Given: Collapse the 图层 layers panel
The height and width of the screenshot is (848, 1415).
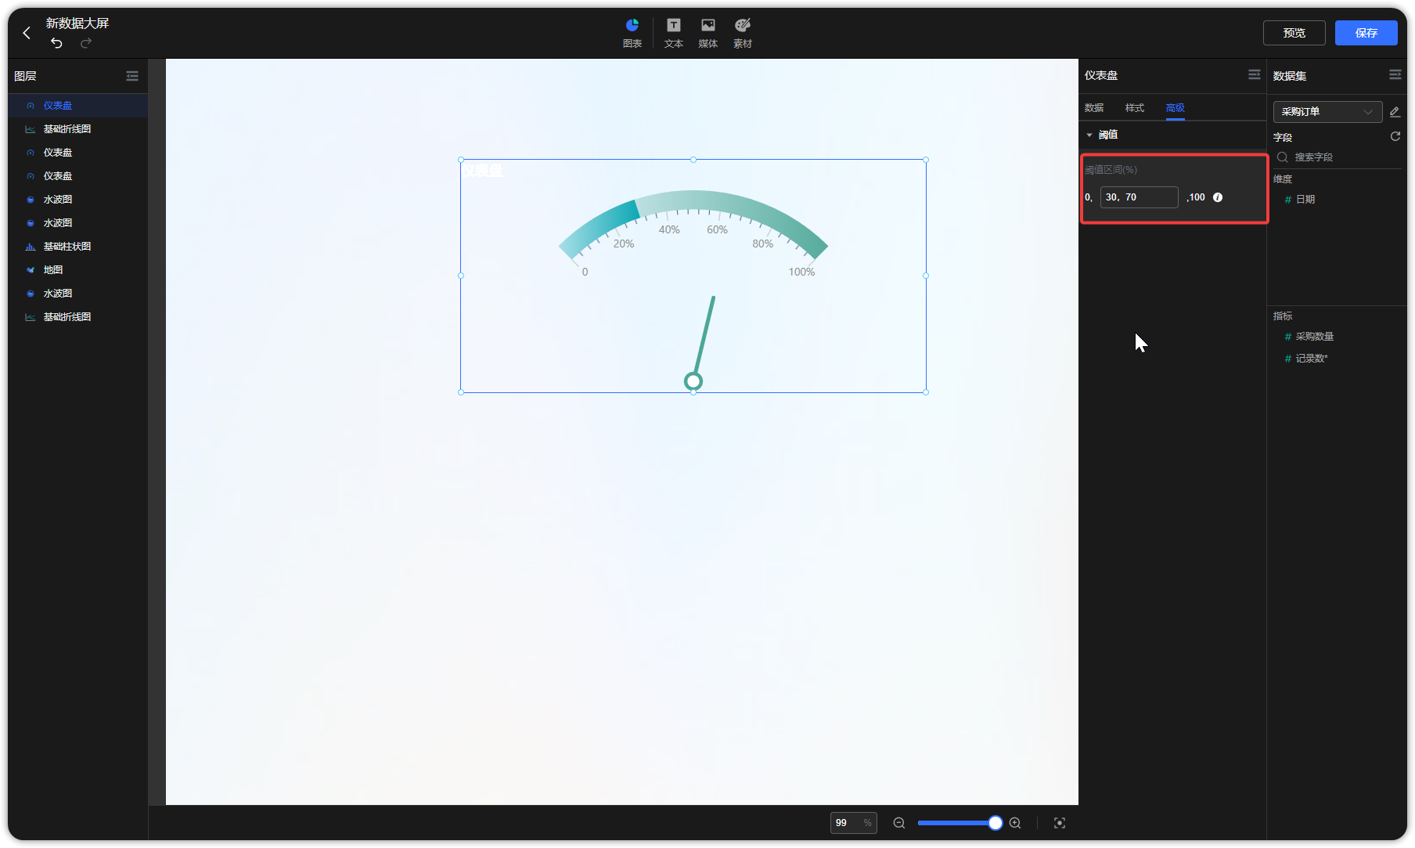Looking at the screenshot, I should click(x=132, y=76).
